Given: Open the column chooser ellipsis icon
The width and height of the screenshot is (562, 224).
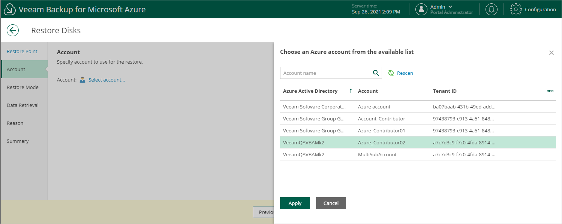Looking at the screenshot, I should (550, 91).
